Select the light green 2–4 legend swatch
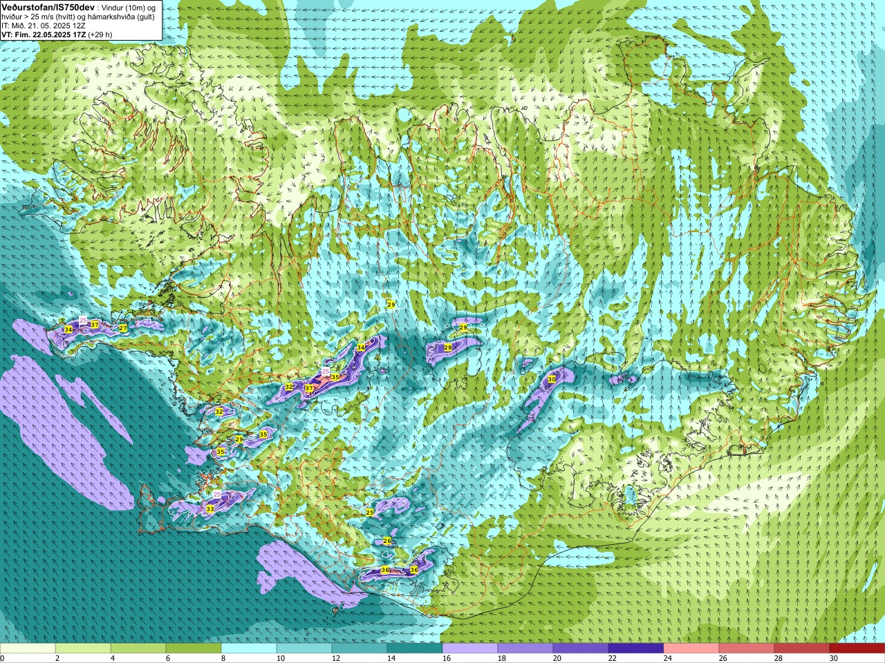885x663 pixels. (x=83, y=648)
